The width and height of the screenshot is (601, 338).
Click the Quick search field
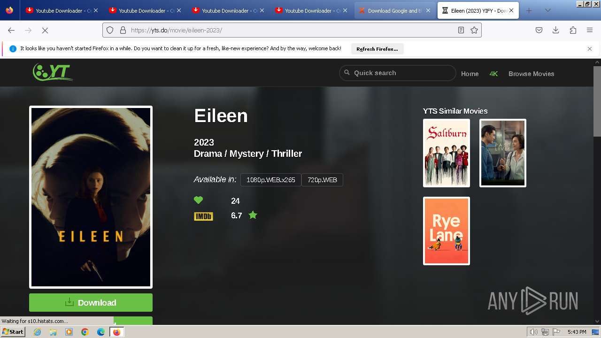(397, 73)
